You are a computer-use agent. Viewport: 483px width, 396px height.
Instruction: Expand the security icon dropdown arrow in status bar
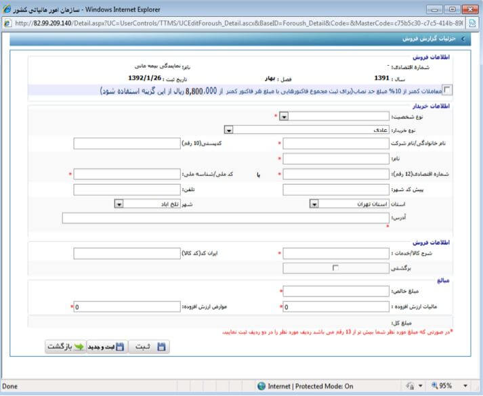tap(420, 386)
